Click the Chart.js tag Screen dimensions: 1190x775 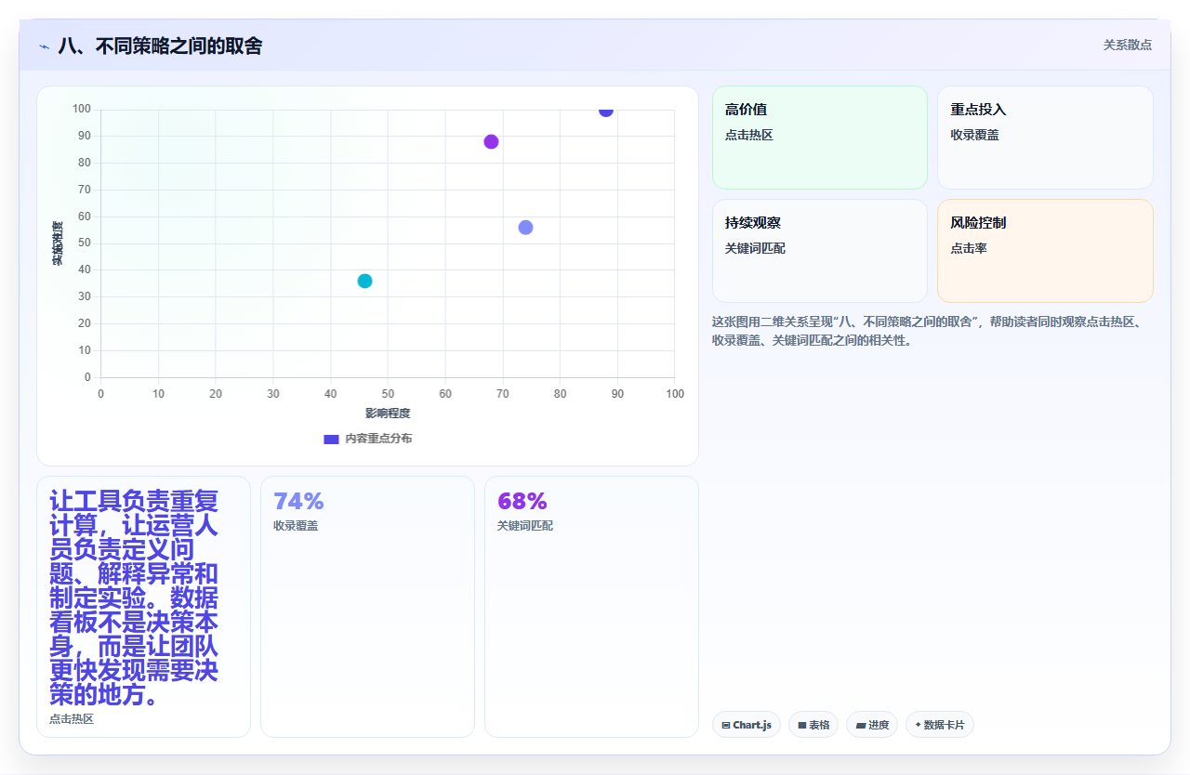[x=747, y=725]
